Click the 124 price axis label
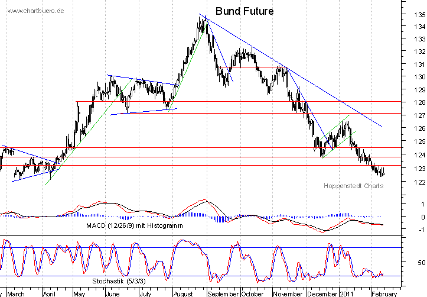 pos(420,155)
